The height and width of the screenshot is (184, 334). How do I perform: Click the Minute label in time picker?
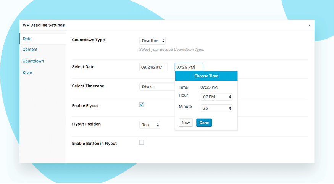185,107
